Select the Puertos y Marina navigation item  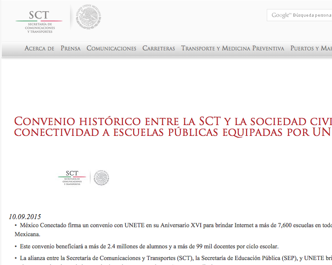click(311, 48)
